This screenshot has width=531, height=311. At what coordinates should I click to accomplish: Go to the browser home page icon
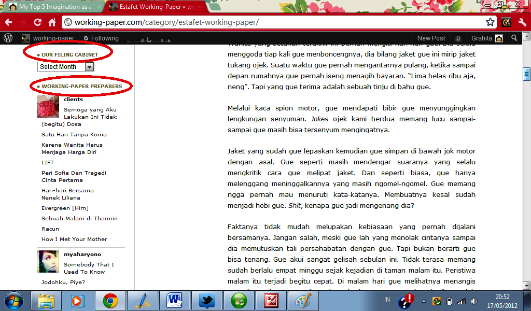point(52,22)
